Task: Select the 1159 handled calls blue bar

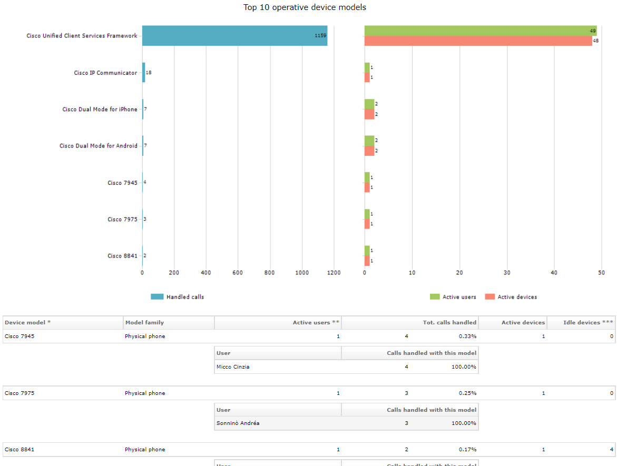Action: pyautogui.click(x=234, y=36)
